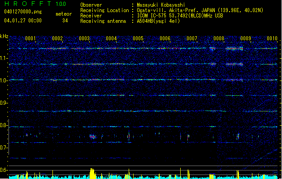Click the 0.9 frequency axis label

click(x=4, y=103)
